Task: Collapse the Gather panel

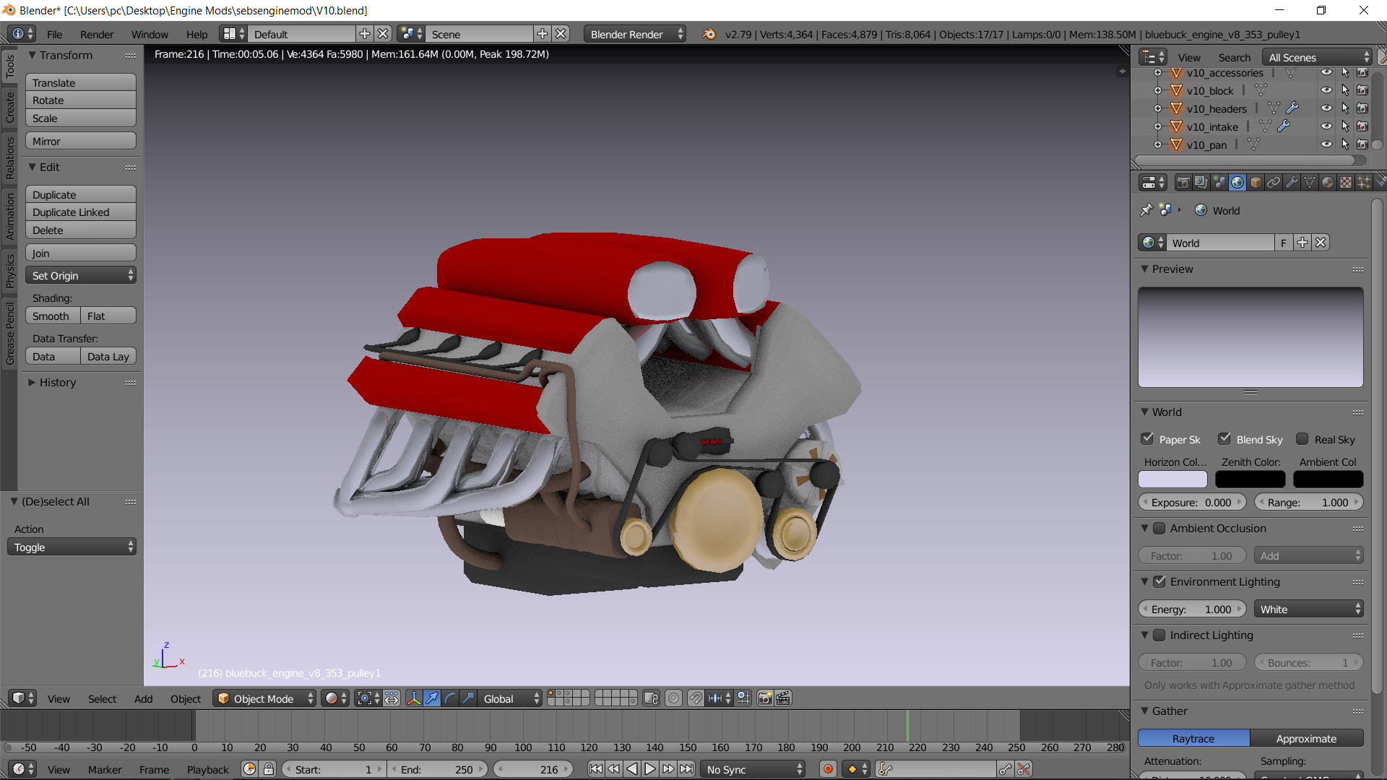Action: point(1144,711)
